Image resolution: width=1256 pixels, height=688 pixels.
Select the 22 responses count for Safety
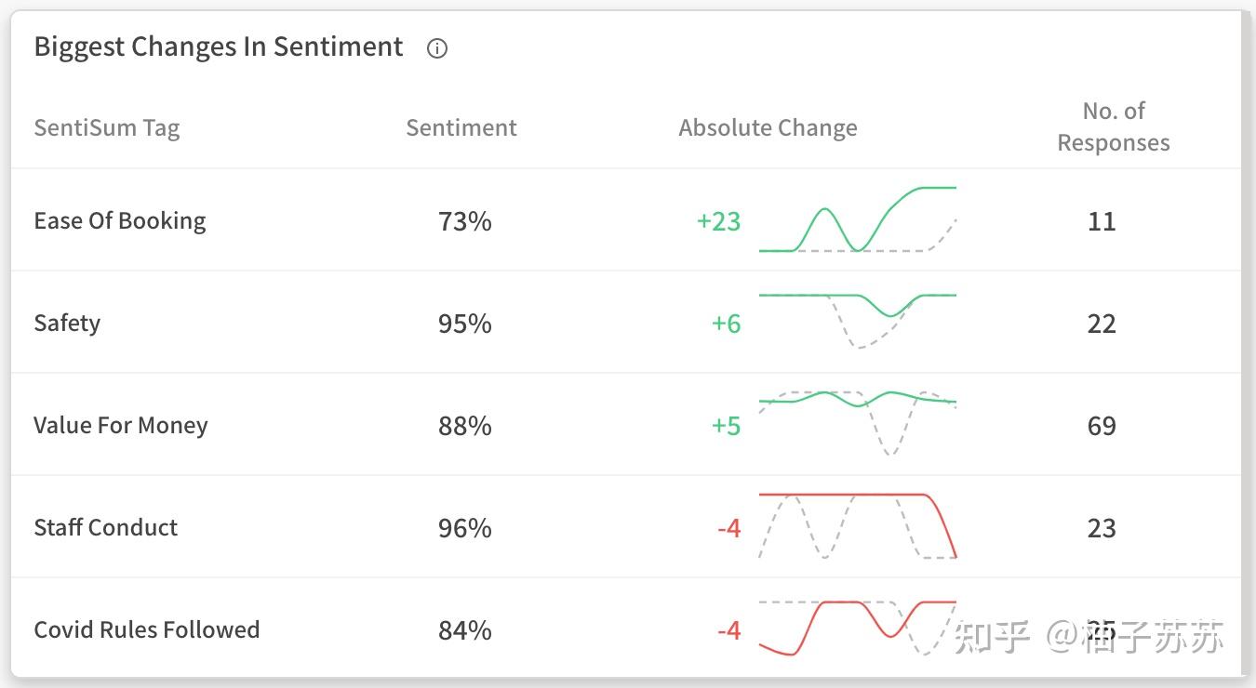pos(1102,324)
